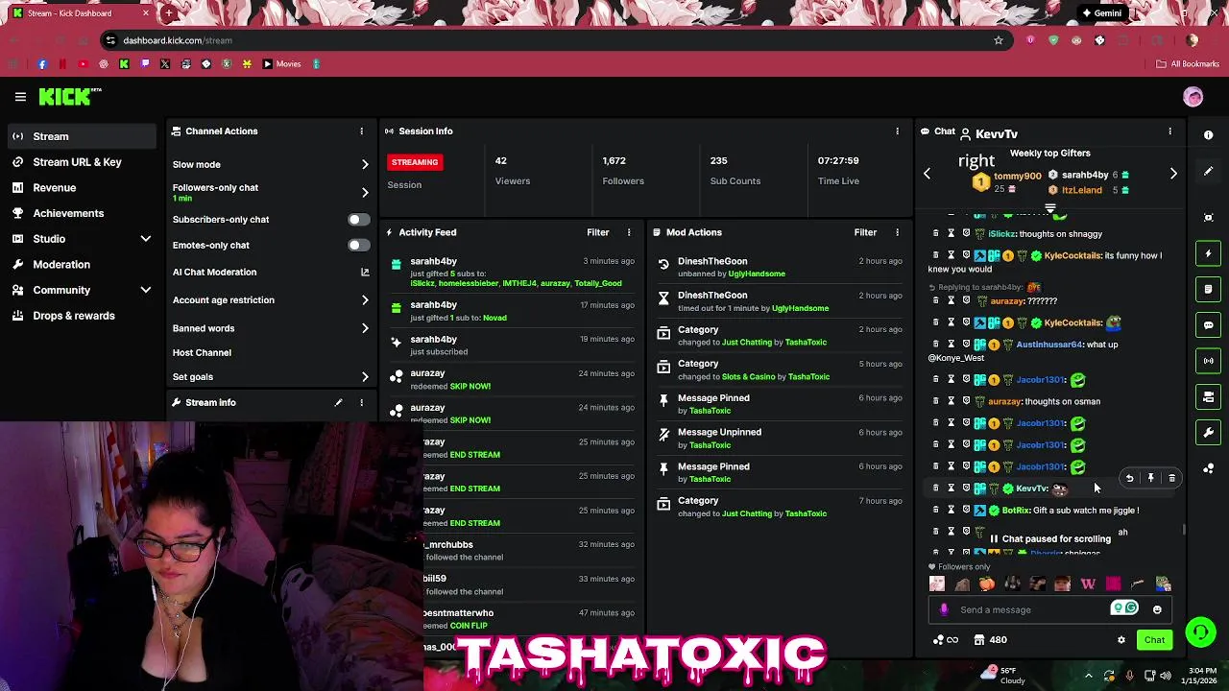Image resolution: width=1229 pixels, height=691 pixels.
Task: Open Session Info three-dot menu
Action: point(898,131)
